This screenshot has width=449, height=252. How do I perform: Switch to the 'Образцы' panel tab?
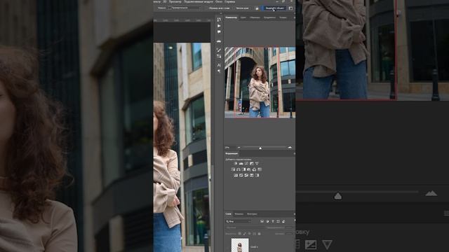pyautogui.click(x=255, y=17)
